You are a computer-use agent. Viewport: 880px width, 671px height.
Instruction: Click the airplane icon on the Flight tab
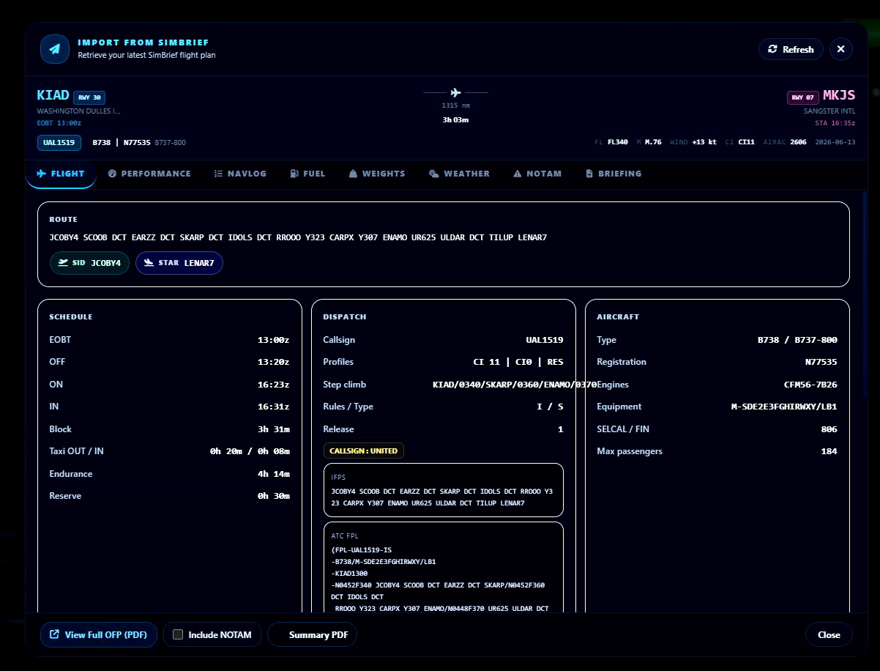[41, 174]
